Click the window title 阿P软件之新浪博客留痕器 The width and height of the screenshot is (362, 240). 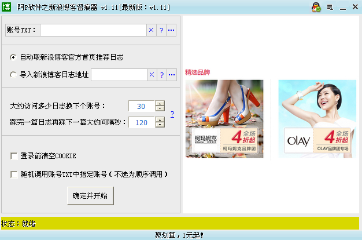(57, 8)
